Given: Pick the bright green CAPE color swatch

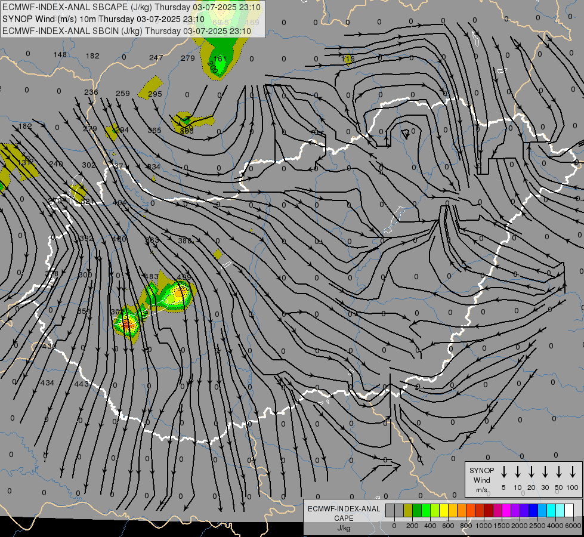Looking at the screenshot, I should tap(426, 511).
